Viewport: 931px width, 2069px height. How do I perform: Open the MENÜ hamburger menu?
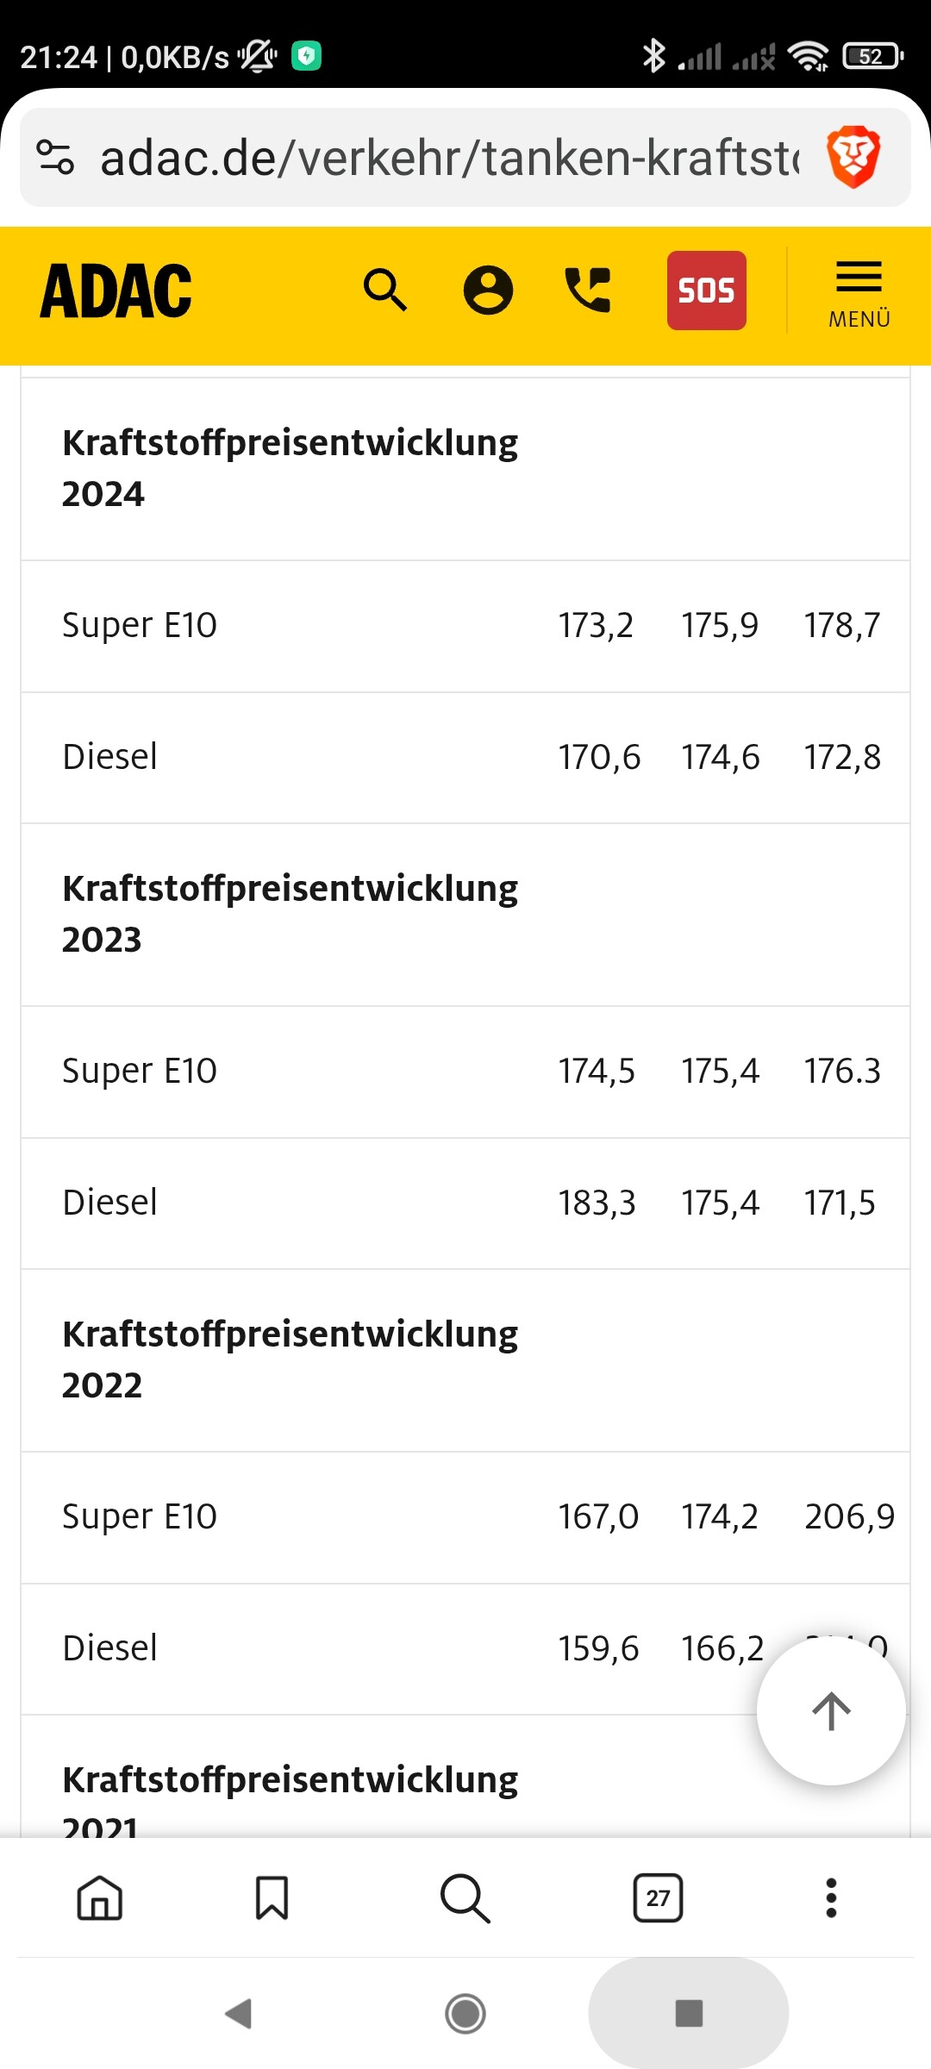859,293
